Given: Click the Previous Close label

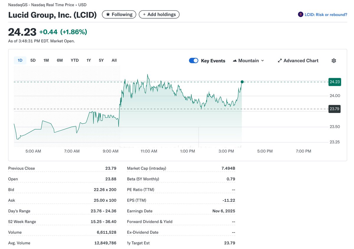Looking at the screenshot, I should (22, 168).
